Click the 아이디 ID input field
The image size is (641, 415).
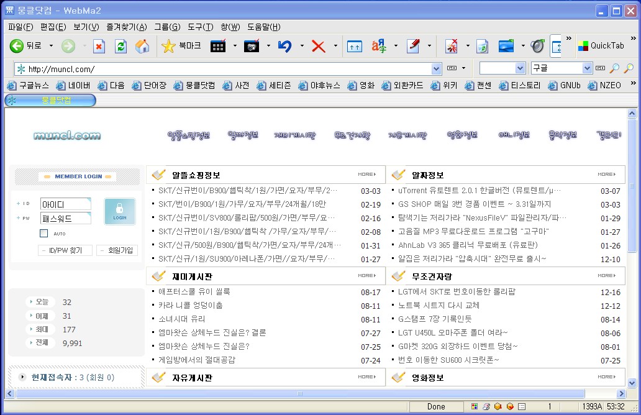[x=65, y=204]
